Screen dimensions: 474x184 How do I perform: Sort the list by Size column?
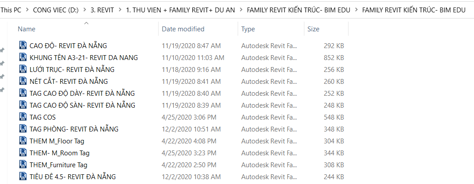(313, 29)
